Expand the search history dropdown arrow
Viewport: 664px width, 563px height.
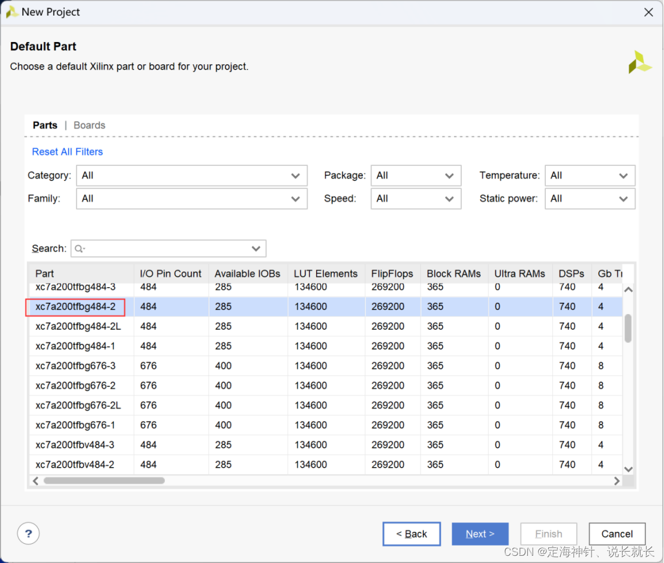tap(256, 249)
